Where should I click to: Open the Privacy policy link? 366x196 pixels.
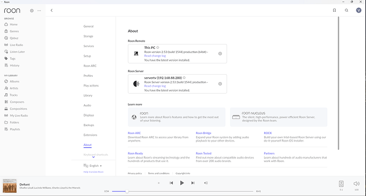[x=135, y=173]
